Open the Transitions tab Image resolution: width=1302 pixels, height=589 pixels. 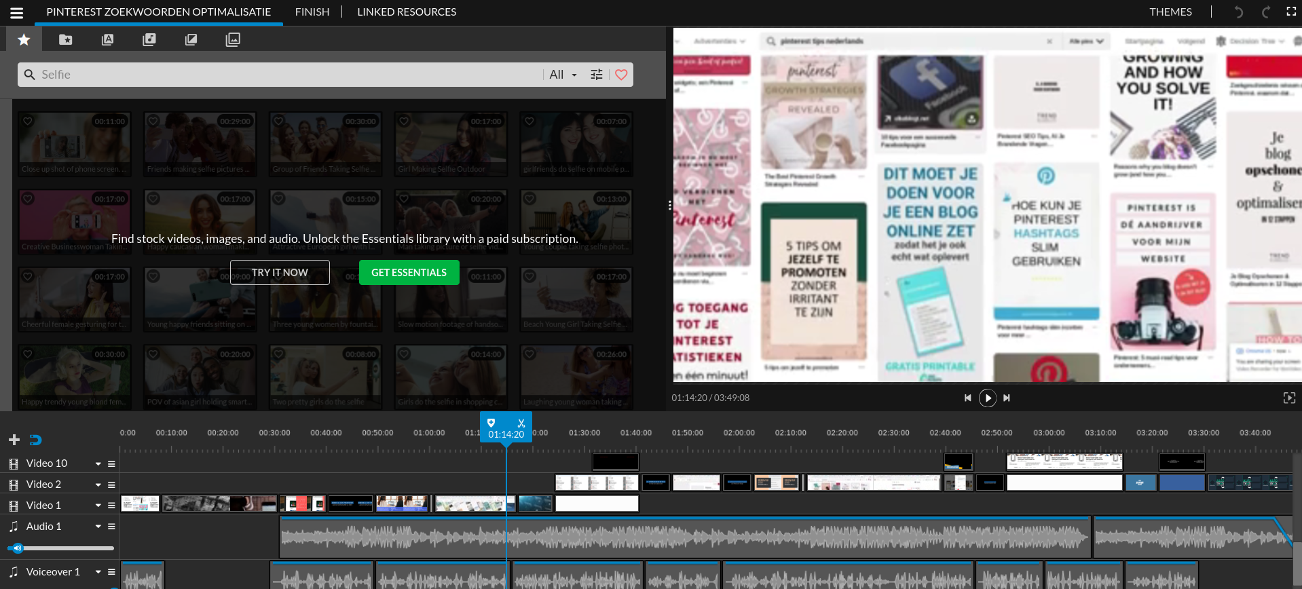[191, 39]
